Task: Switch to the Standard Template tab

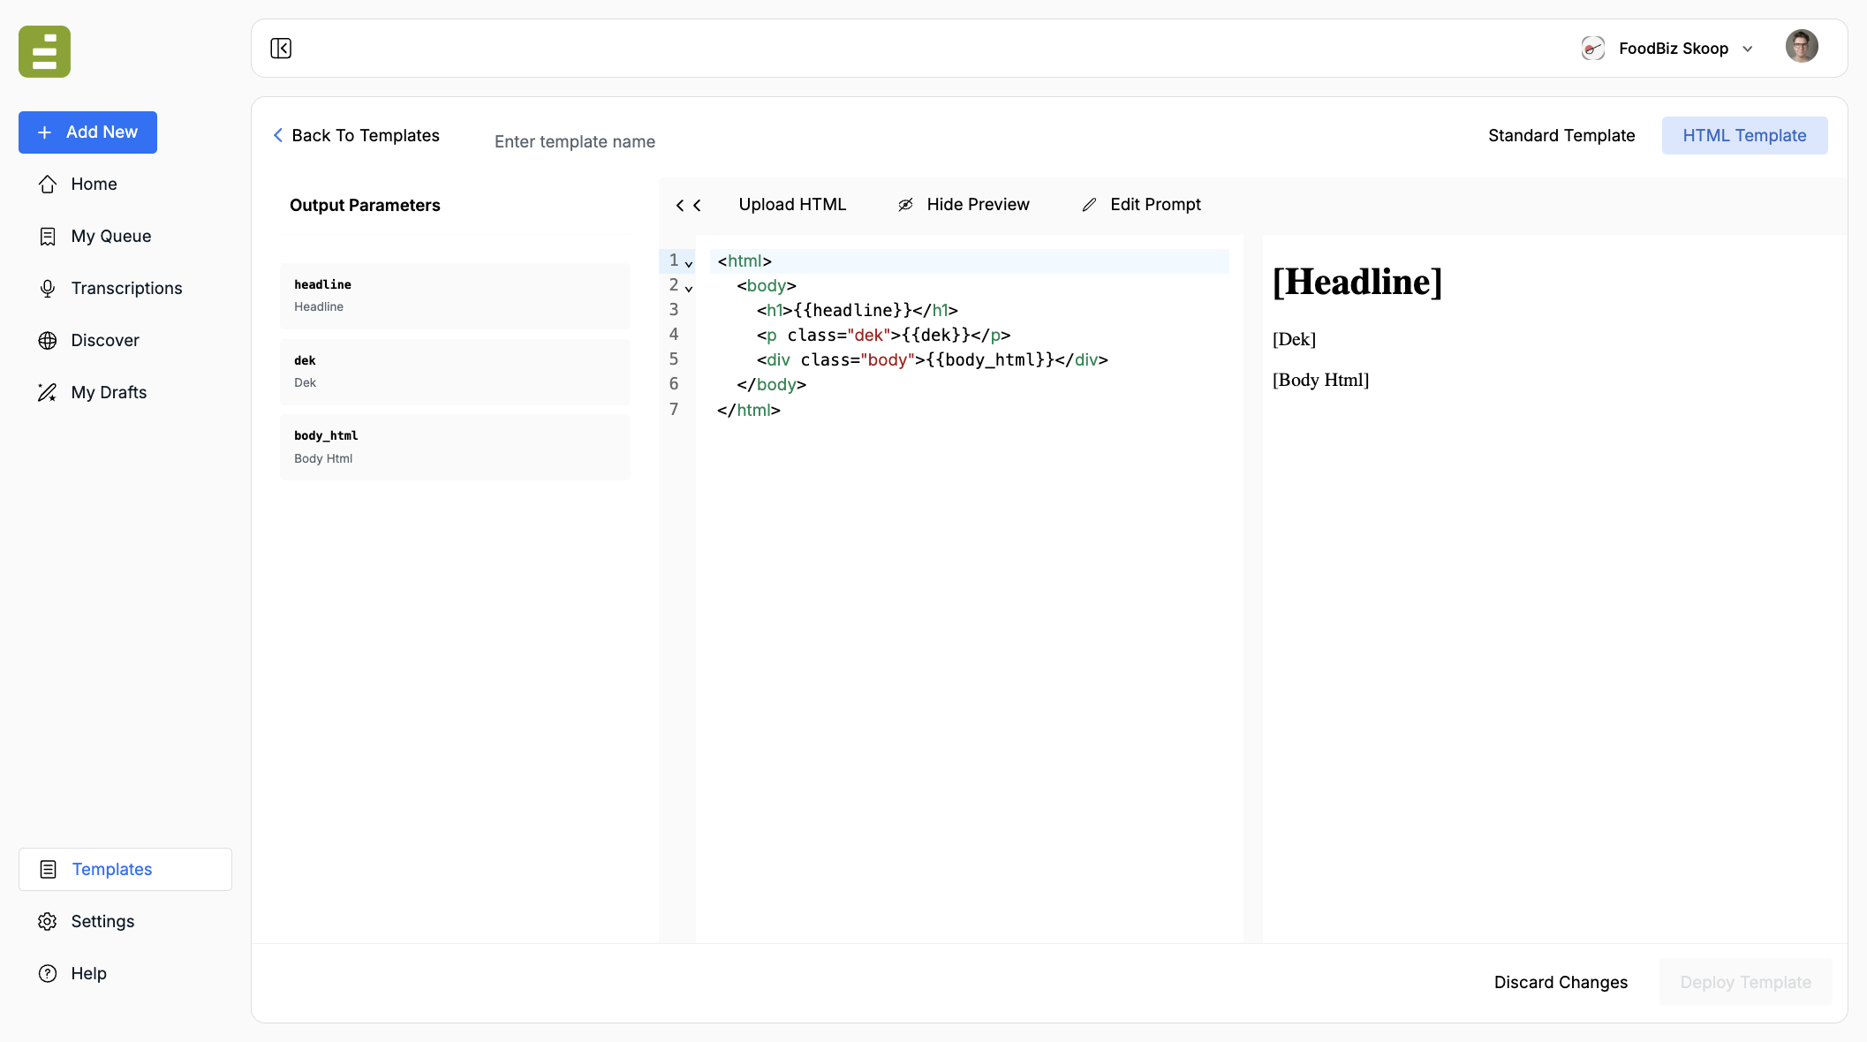Action: [1561, 135]
